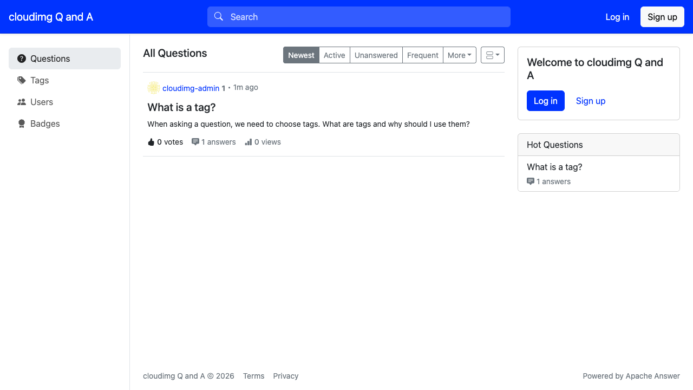The width and height of the screenshot is (693, 390).
Task: Select the Newest sort tab
Action: pos(301,55)
